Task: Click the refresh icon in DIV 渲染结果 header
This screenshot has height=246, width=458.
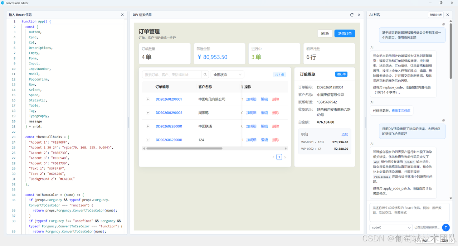Action: pos(352,15)
